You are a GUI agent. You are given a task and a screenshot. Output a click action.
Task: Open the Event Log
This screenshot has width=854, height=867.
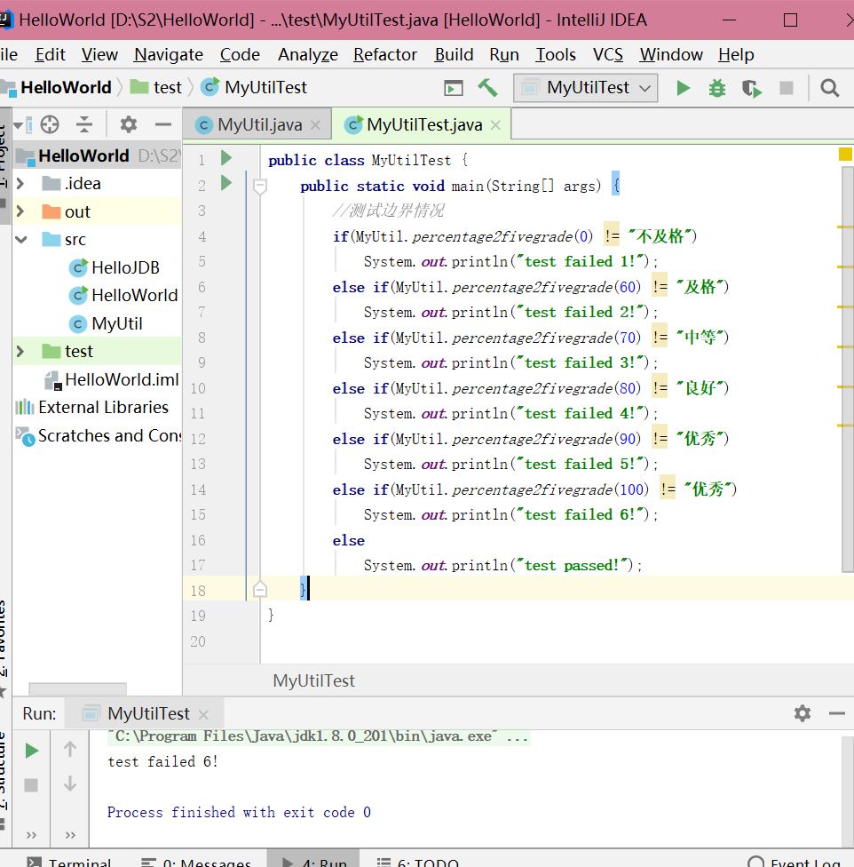pyautogui.click(x=795, y=862)
